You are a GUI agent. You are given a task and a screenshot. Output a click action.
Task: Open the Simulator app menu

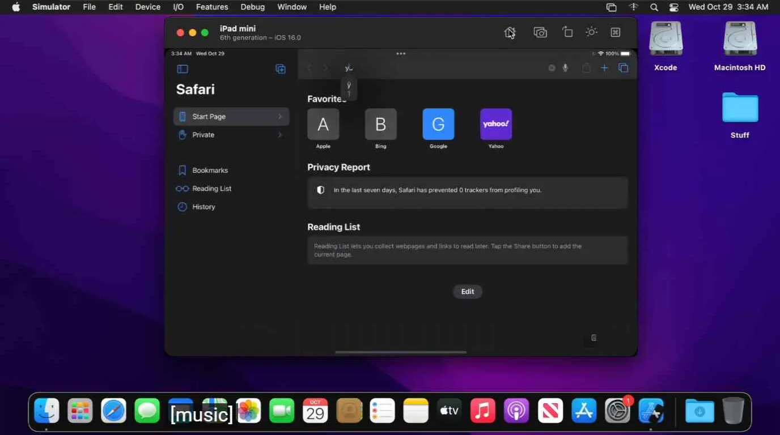tap(51, 7)
